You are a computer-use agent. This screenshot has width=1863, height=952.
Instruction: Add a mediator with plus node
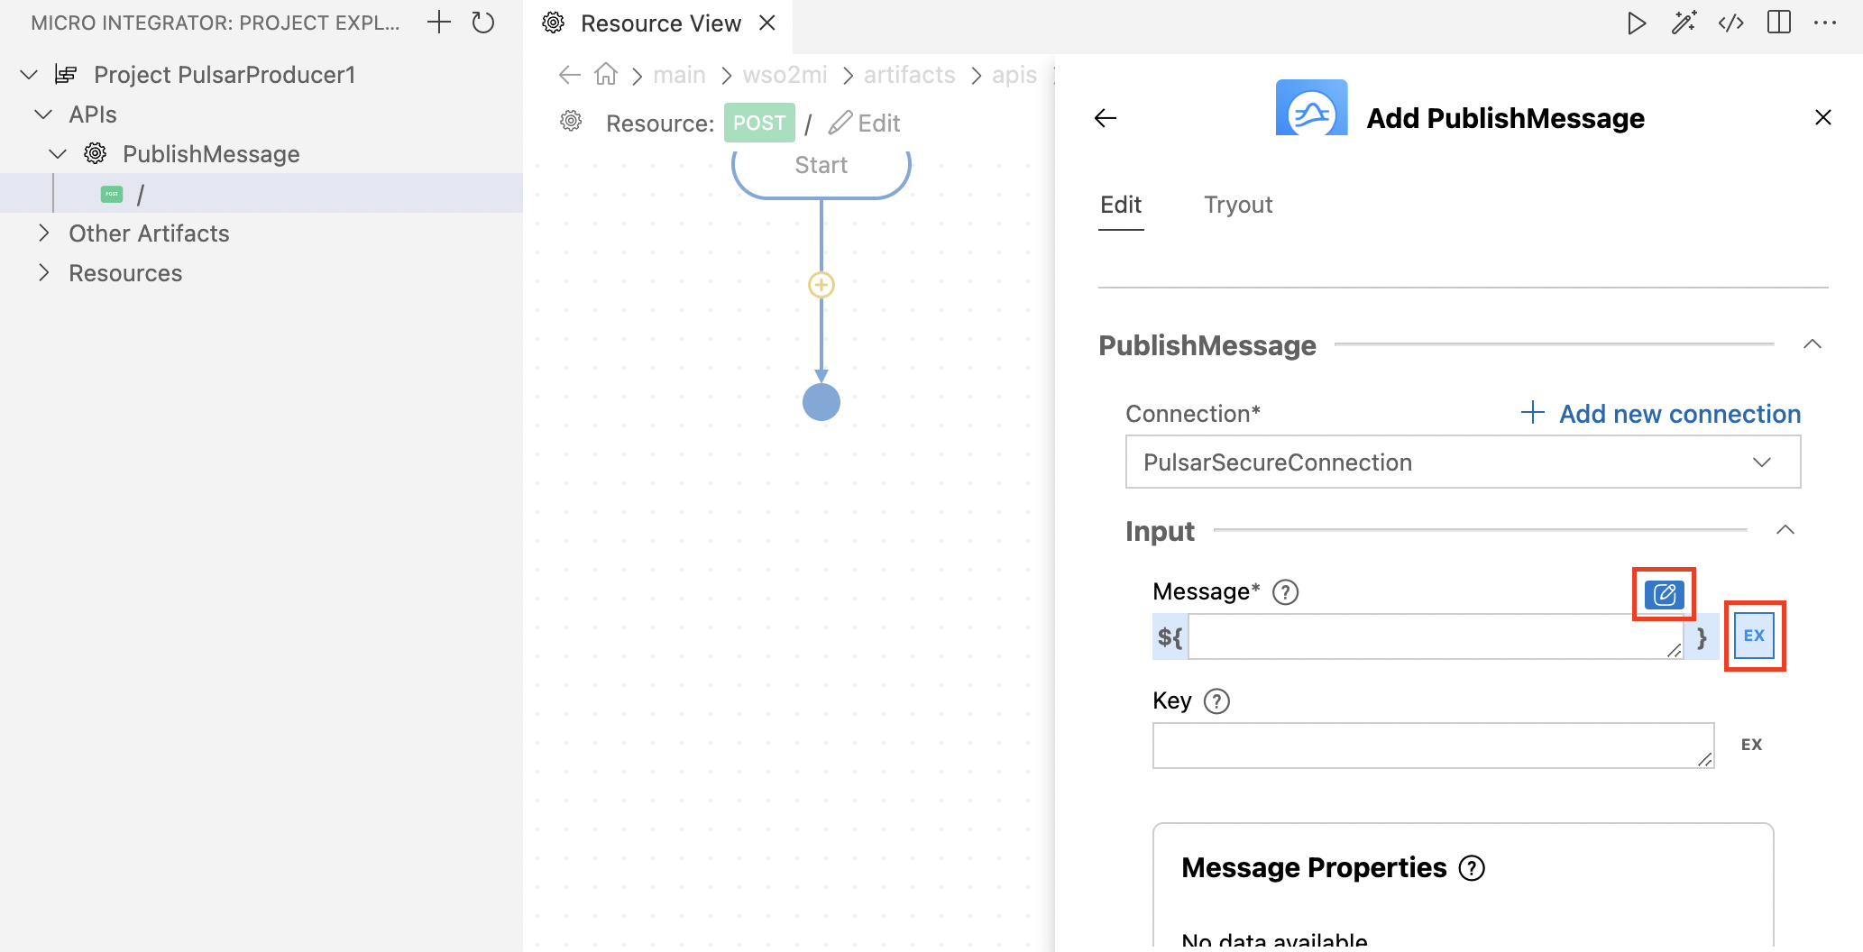point(821,285)
